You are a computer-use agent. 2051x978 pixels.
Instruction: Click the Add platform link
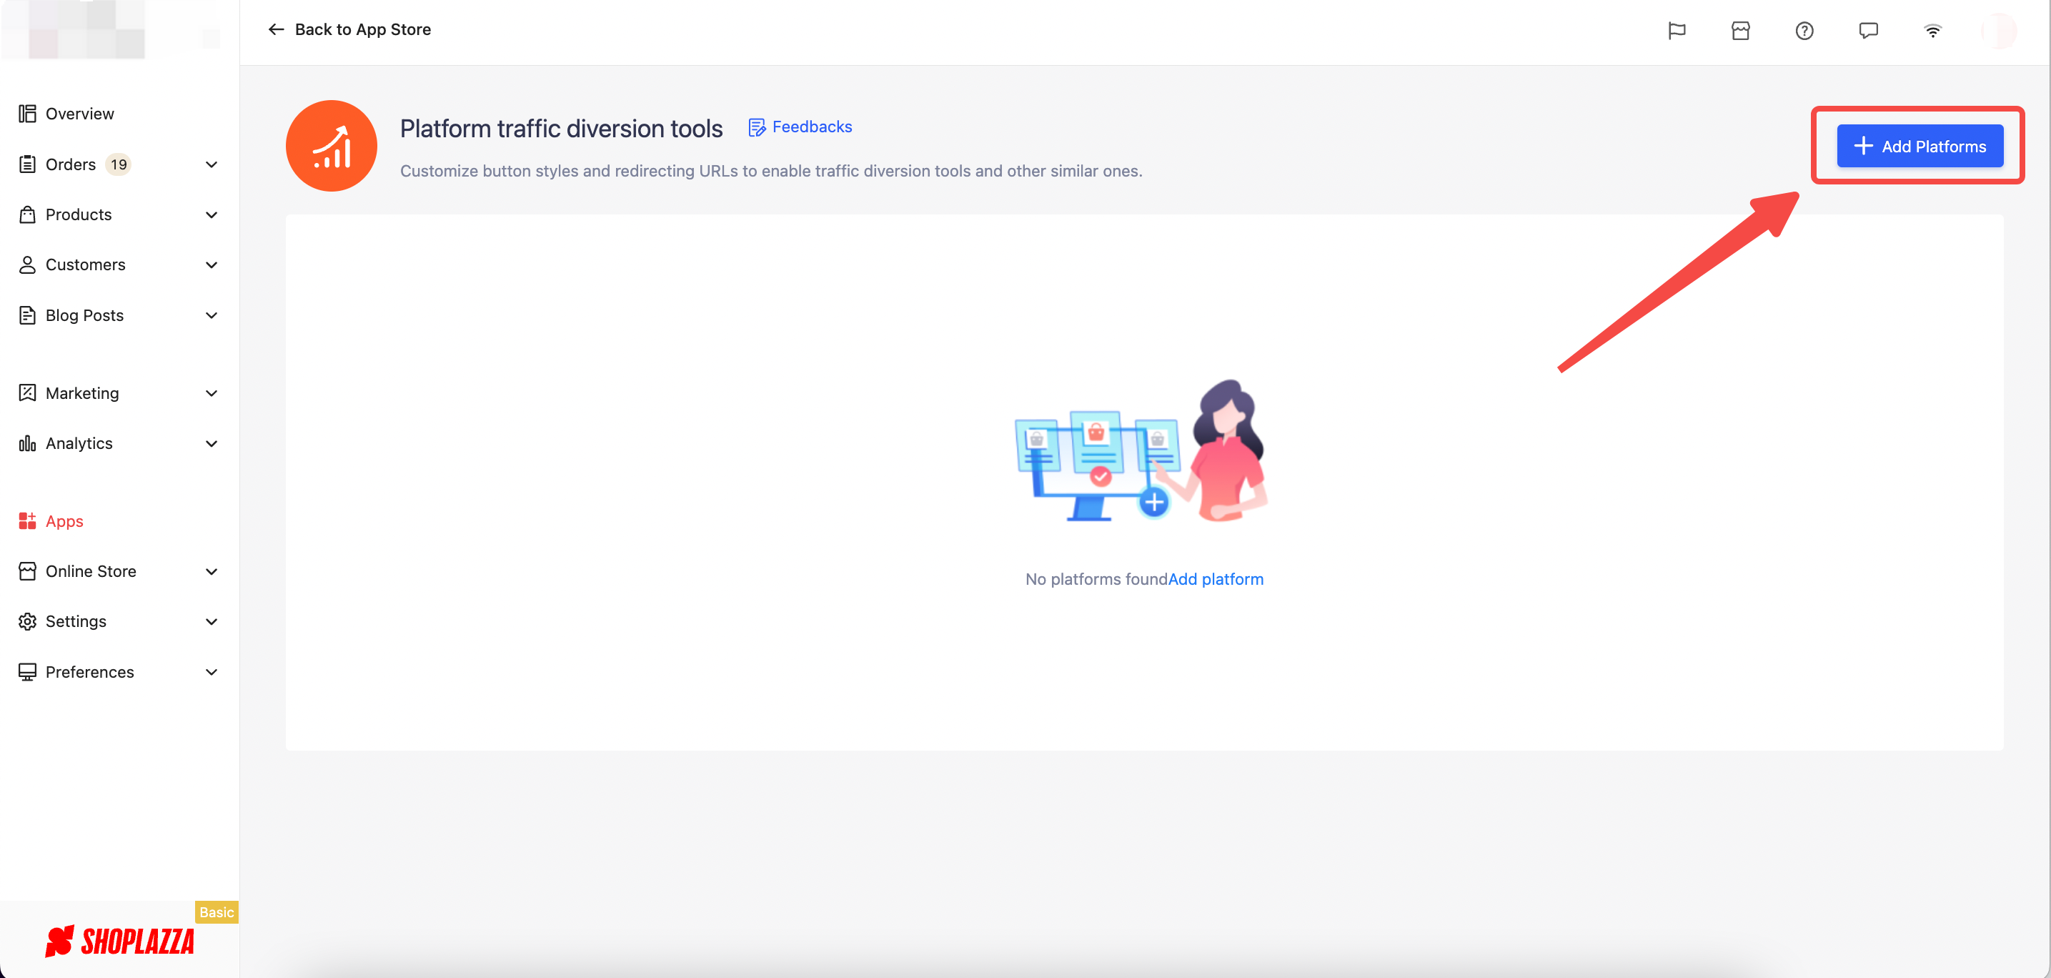pos(1215,579)
